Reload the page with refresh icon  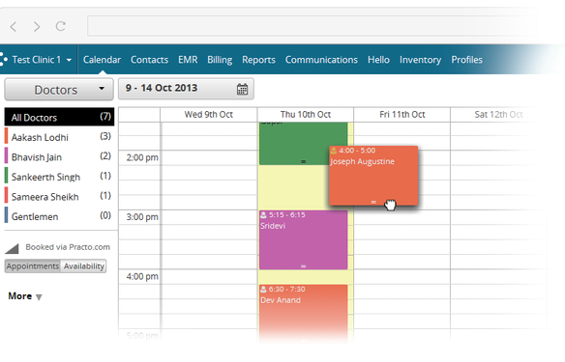pos(61,26)
